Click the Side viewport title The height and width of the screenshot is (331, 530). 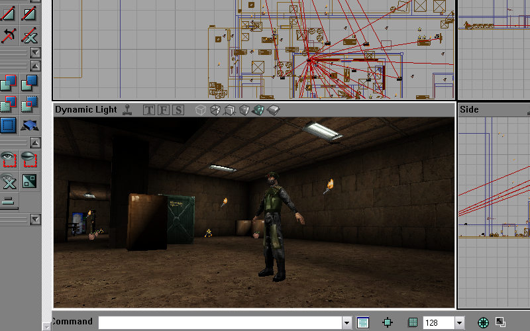[469, 109]
